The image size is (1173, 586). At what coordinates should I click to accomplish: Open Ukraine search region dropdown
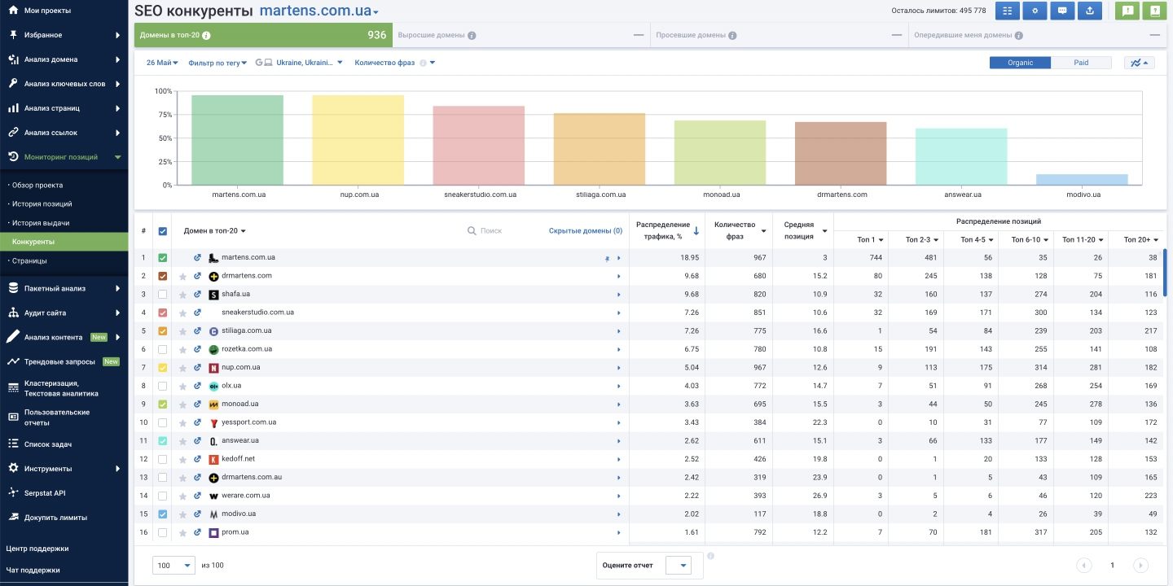coord(299,63)
